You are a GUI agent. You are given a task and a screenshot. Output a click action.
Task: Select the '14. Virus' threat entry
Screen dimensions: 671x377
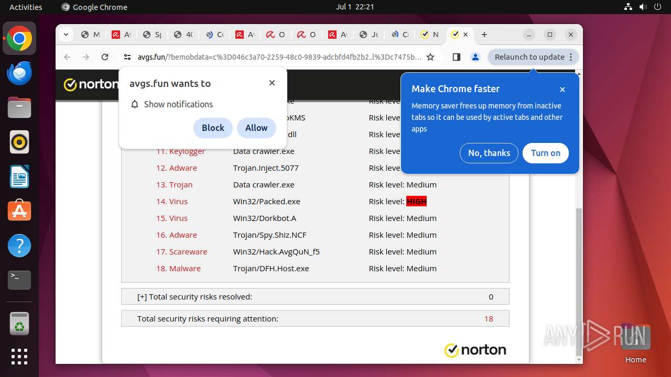click(x=172, y=201)
